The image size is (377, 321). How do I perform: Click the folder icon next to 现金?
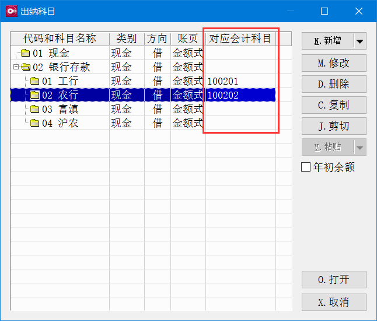pos(25,53)
